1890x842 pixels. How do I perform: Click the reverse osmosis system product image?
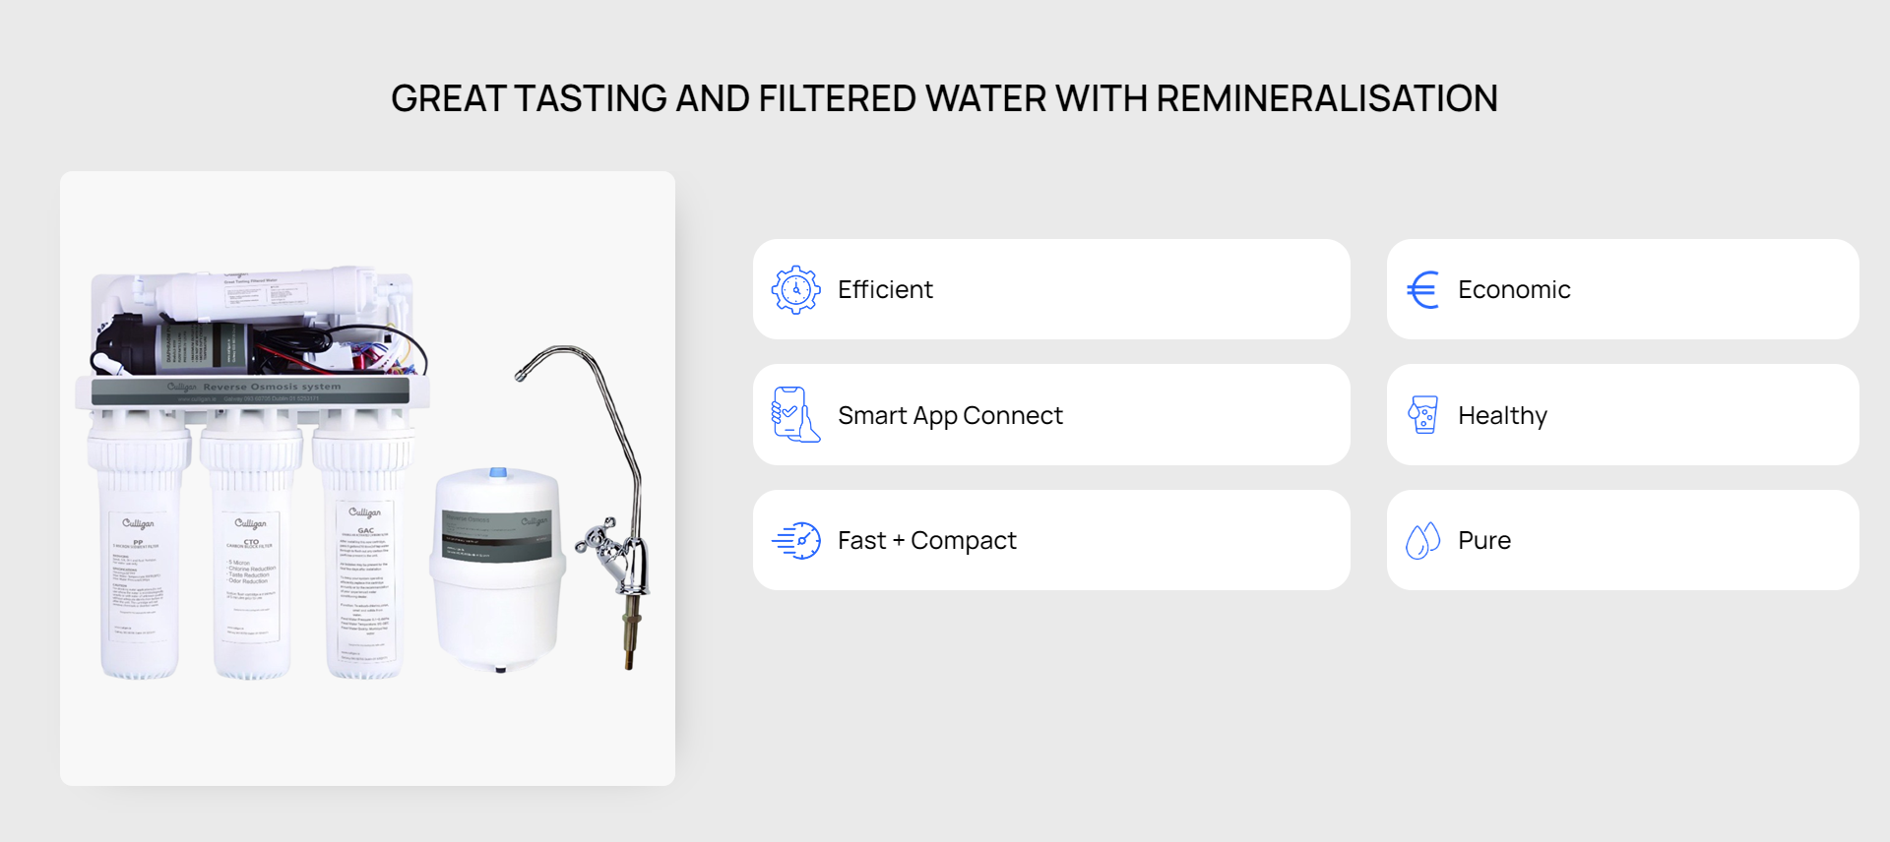367,478
